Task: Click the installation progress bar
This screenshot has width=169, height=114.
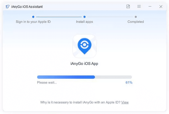Action: pyautogui.click(x=84, y=77)
